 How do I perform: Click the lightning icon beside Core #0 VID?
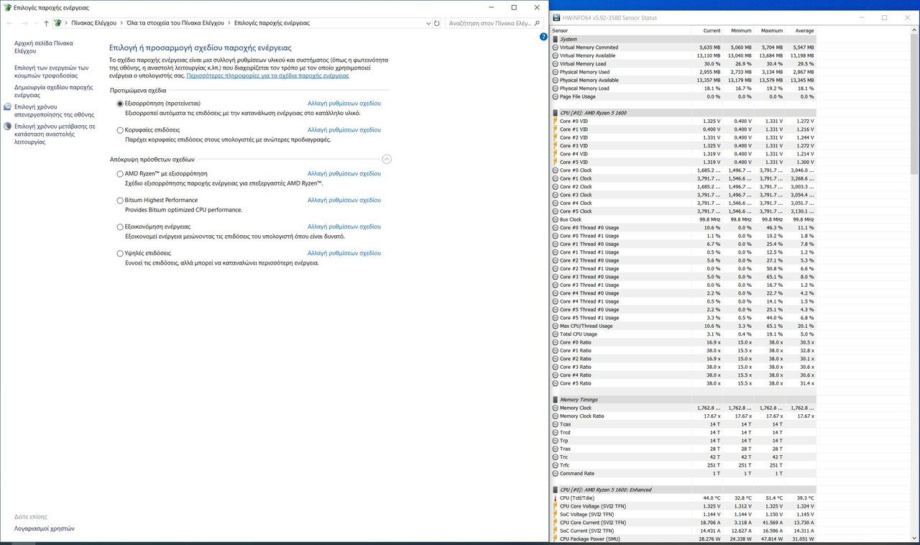click(555, 122)
